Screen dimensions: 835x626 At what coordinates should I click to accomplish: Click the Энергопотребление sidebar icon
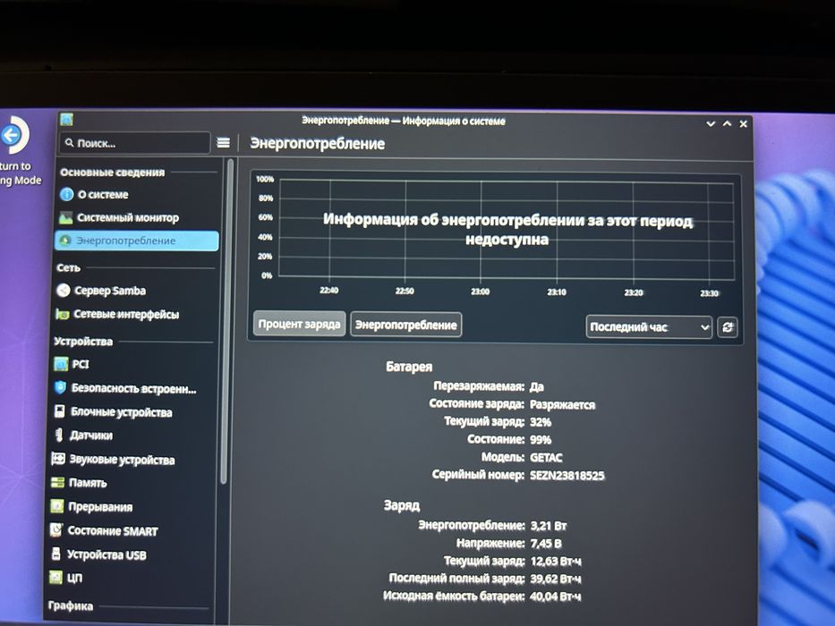click(65, 241)
